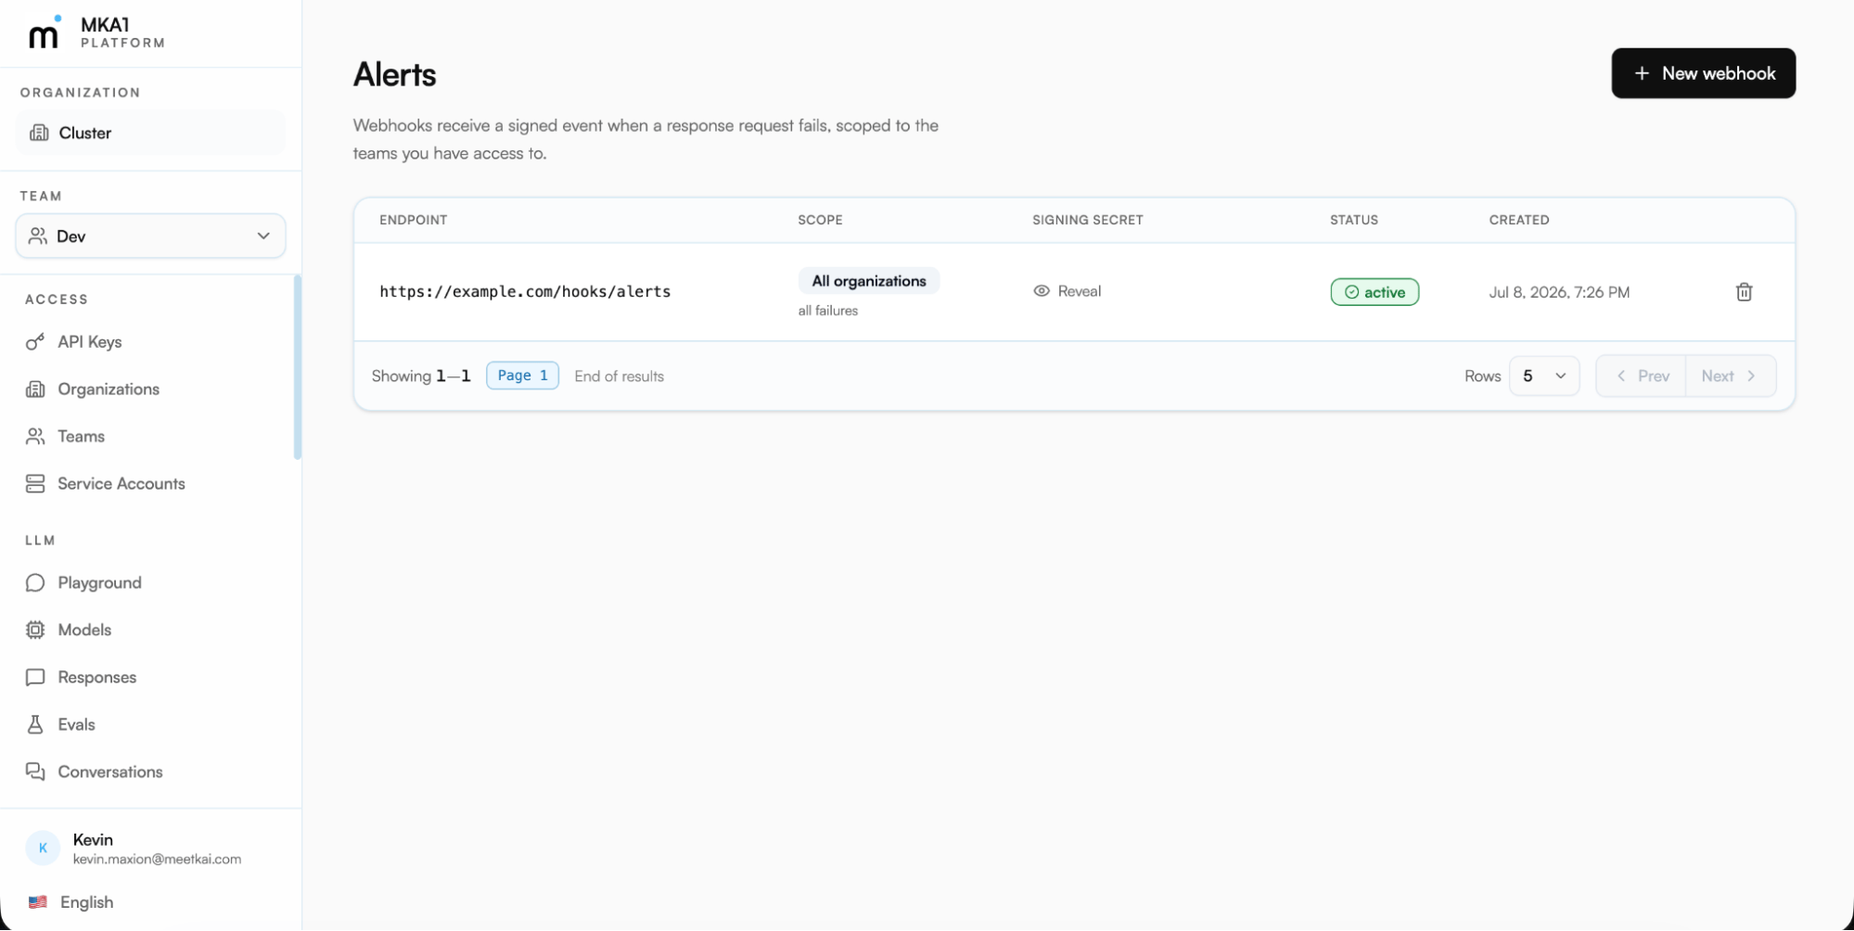Go to the Prev page

click(1642, 376)
